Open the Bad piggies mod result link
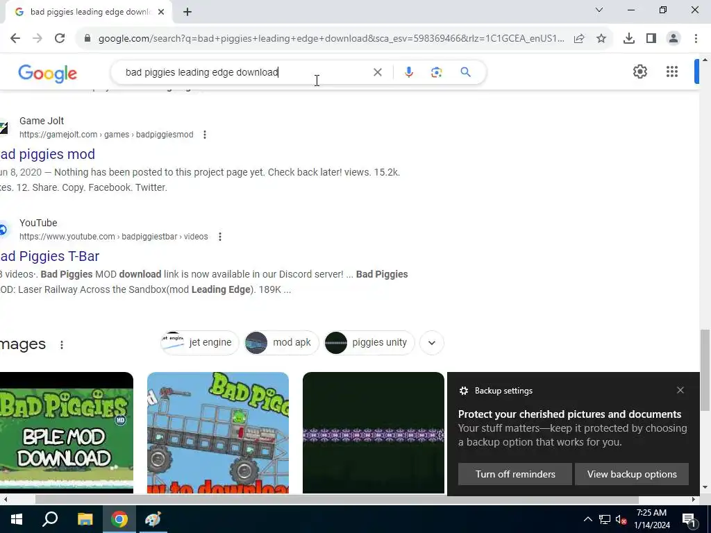Screen dimensions: 711x533 coord(48,154)
